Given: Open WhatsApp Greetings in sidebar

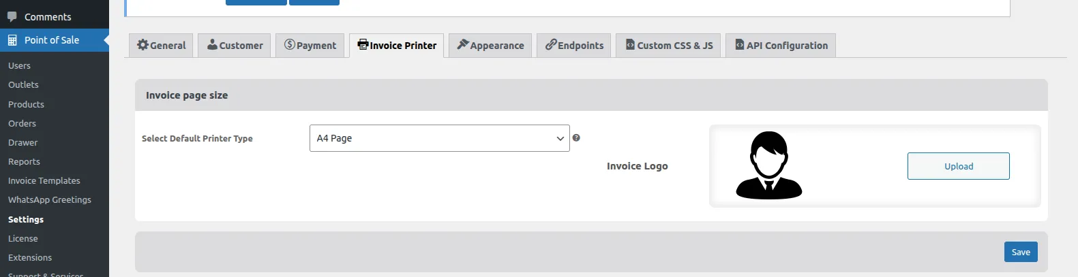Looking at the screenshot, I should click(50, 200).
